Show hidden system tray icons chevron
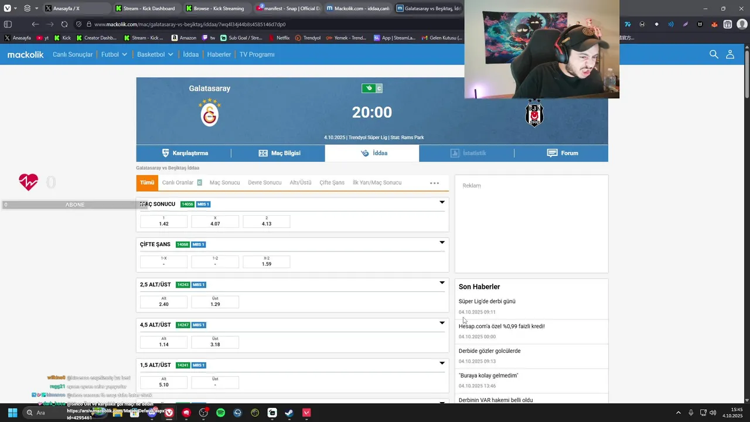This screenshot has width=750, height=422. tap(679, 413)
